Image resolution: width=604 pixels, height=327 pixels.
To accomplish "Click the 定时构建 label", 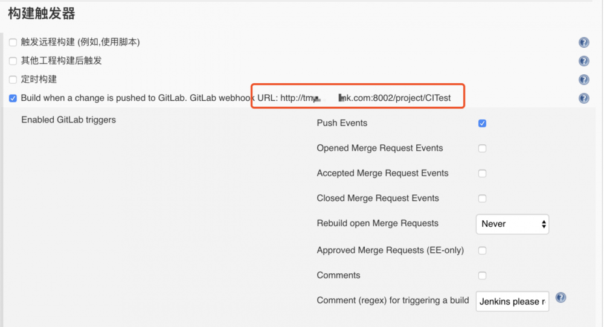I will (x=39, y=79).
